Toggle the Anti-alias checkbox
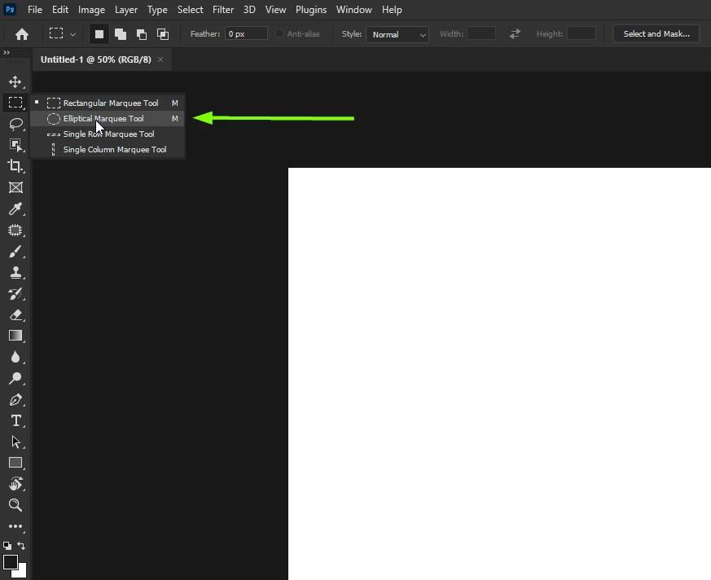 tap(279, 33)
